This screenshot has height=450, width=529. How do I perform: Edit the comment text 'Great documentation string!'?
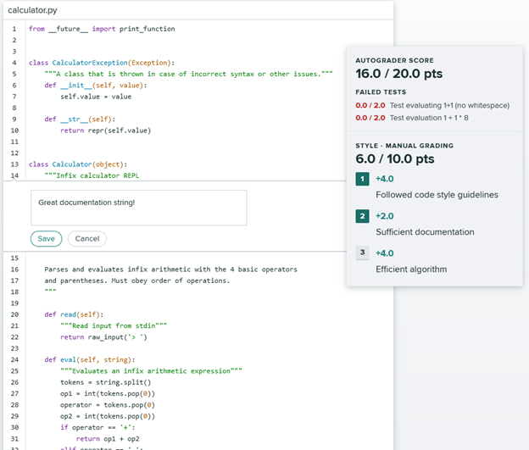139,208
